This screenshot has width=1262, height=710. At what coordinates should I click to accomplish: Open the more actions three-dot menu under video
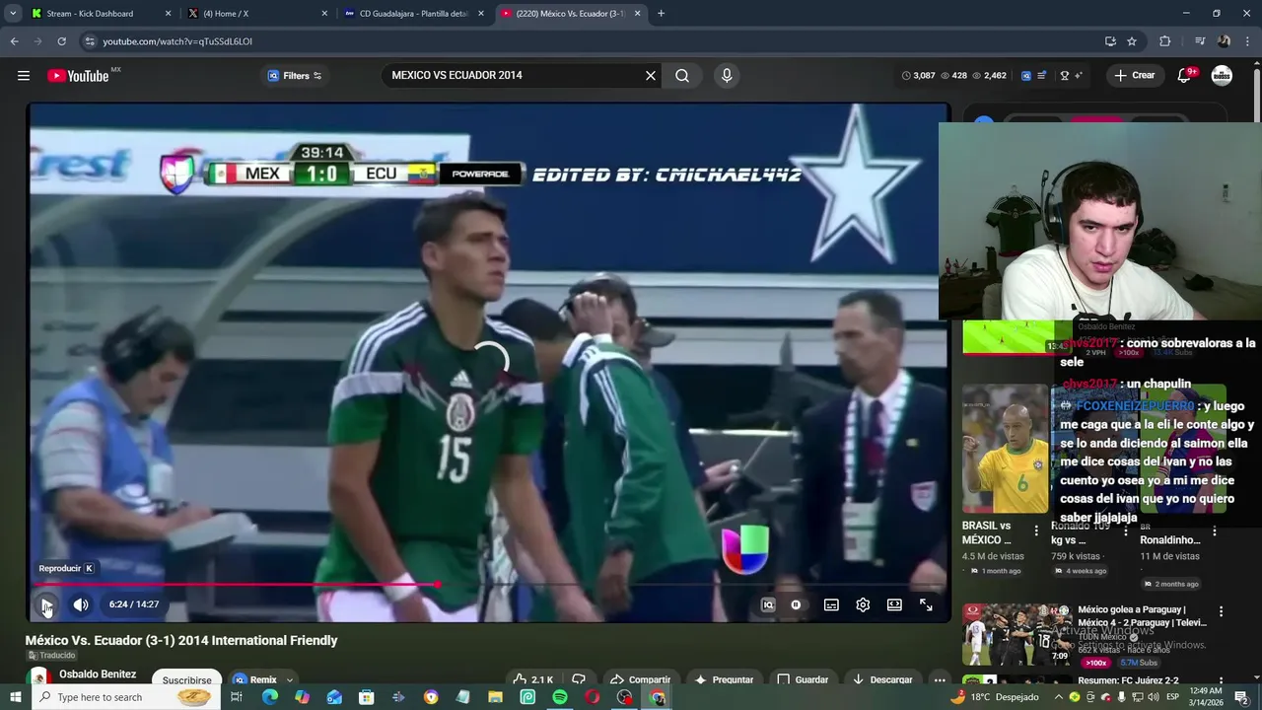(x=940, y=679)
